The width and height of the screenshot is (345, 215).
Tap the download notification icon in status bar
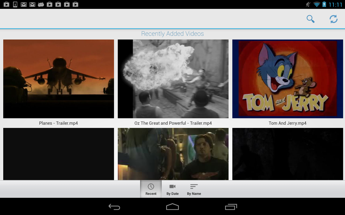(x=15, y=4)
